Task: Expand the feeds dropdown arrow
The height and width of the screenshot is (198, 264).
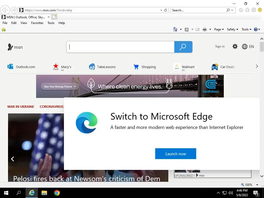Action: (192, 29)
